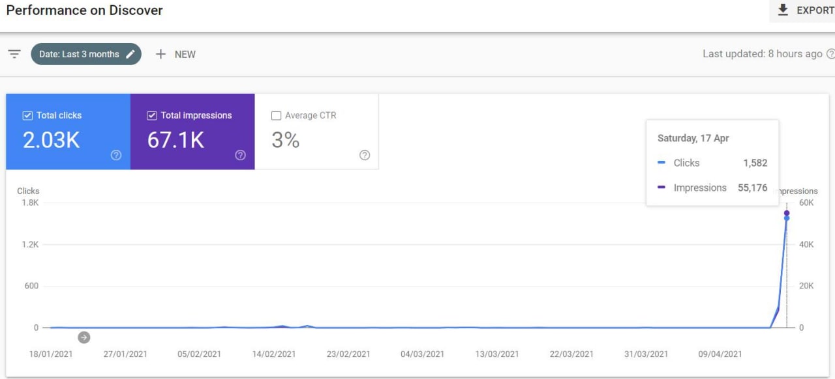Click the Performance on Discover heading
The image size is (835, 379).
(x=85, y=10)
